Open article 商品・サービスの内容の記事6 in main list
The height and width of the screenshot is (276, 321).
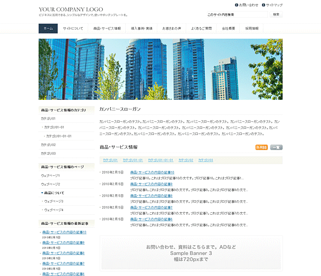(x=151, y=219)
